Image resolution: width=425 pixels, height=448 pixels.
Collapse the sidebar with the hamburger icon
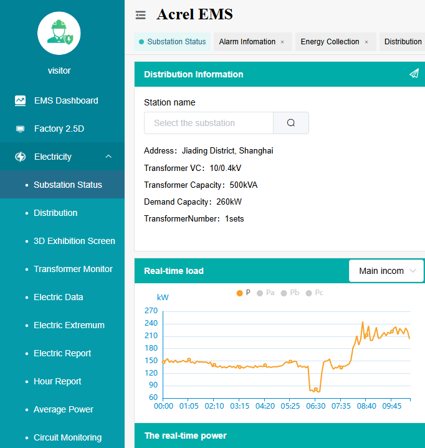(x=140, y=15)
